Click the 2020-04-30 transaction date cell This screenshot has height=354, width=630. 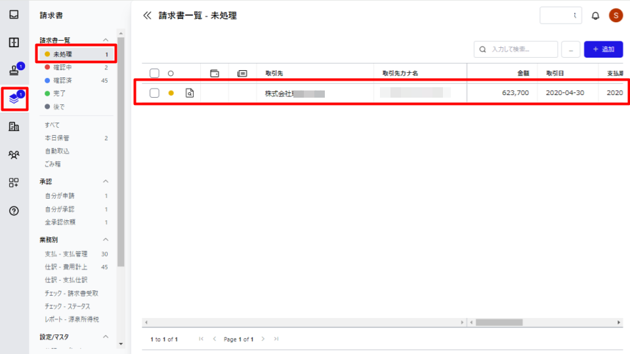point(565,93)
